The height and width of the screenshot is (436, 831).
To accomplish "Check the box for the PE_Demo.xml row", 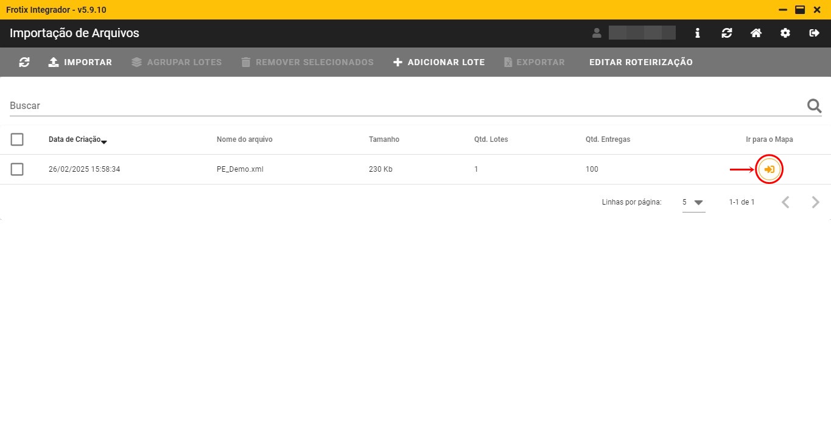I will click(x=17, y=169).
